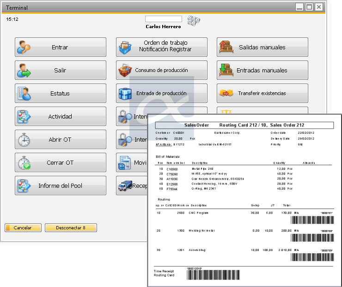Click the routing card preview document
The image size is (342, 287).
(244, 198)
